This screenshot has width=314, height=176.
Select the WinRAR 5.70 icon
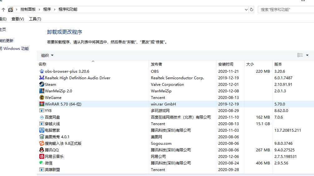pos(42,104)
